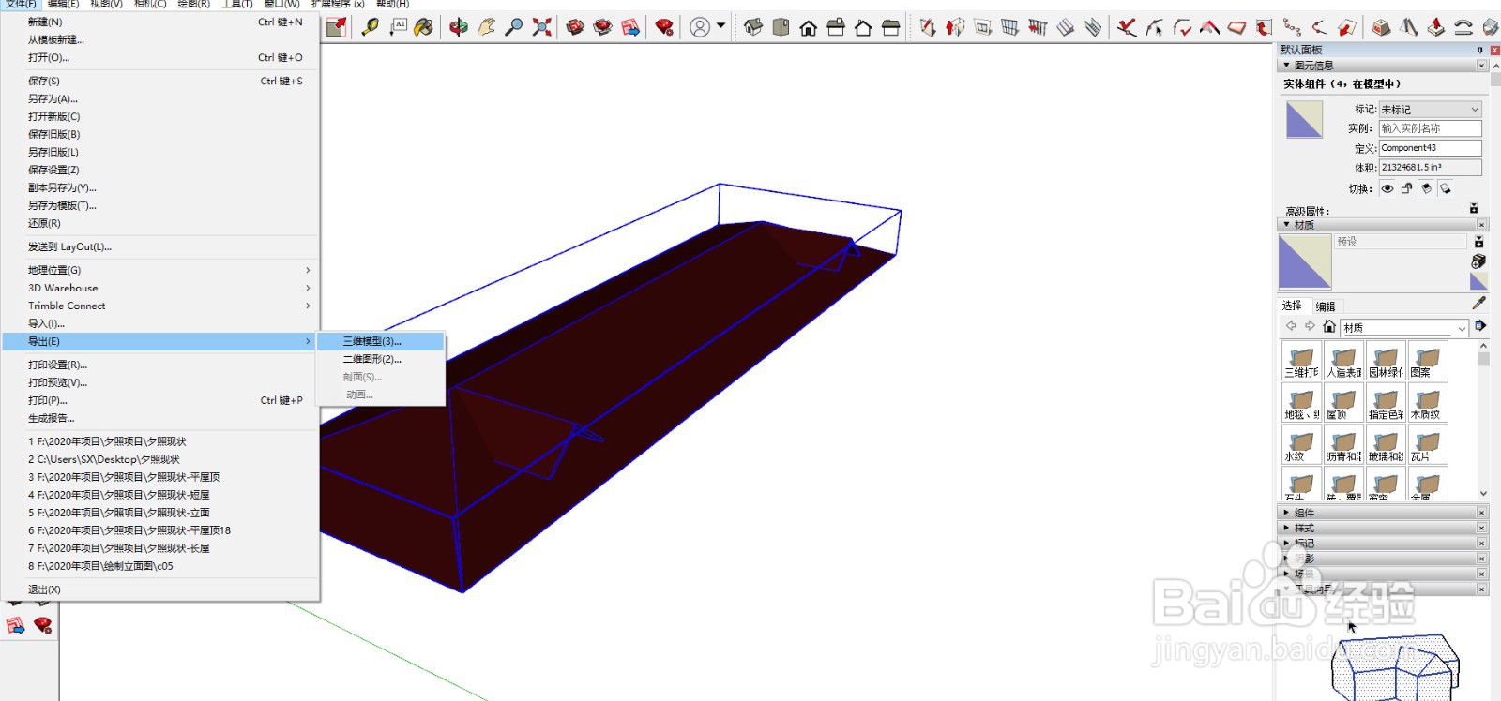Collapse the 材质 panel
Screen dimensions: 1501x701
click(1286, 225)
